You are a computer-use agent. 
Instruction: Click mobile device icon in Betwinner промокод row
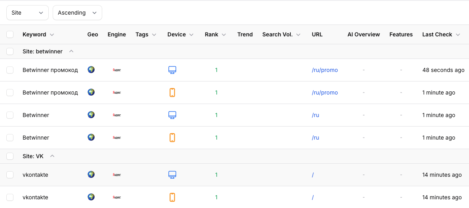coord(172,93)
